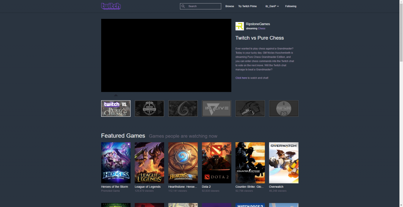Open Dota 2 game box art

point(216,163)
